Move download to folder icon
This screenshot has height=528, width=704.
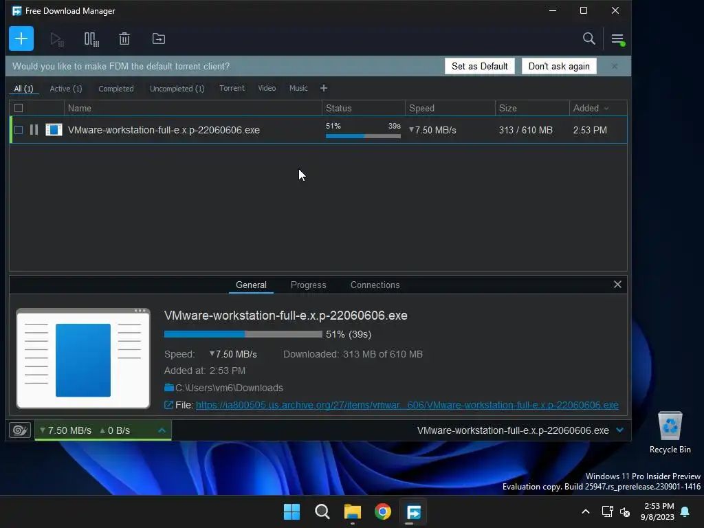point(159,39)
